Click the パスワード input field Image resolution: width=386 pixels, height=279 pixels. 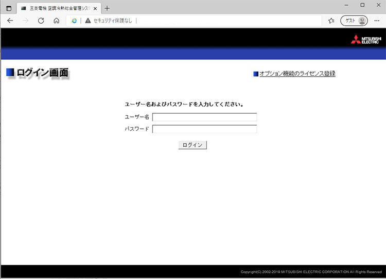(204, 129)
